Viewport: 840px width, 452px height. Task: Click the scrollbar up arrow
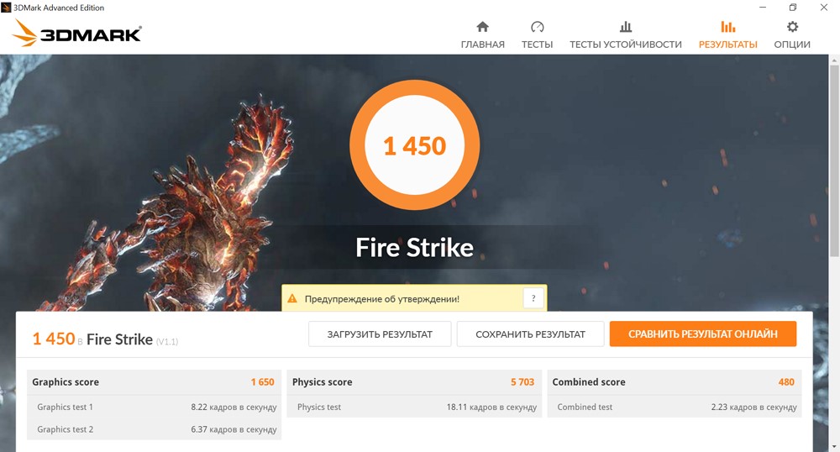pos(834,60)
